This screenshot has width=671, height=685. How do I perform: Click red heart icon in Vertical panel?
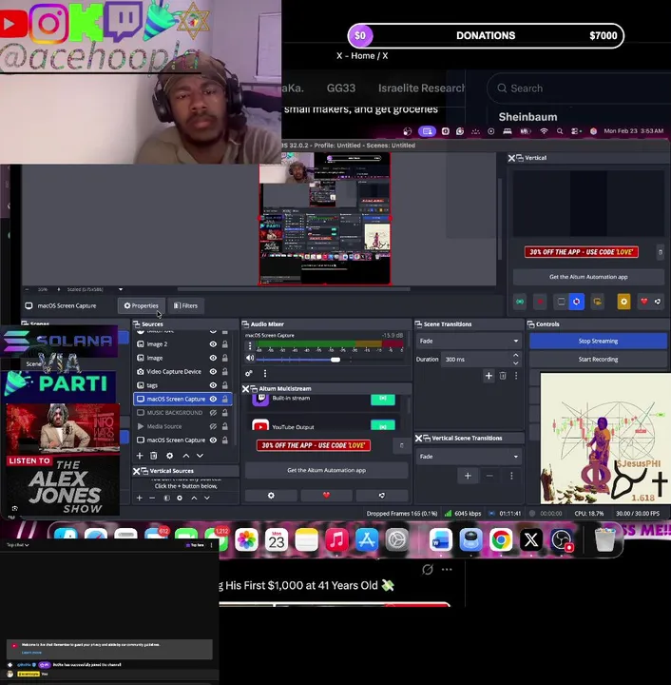coord(644,301)
